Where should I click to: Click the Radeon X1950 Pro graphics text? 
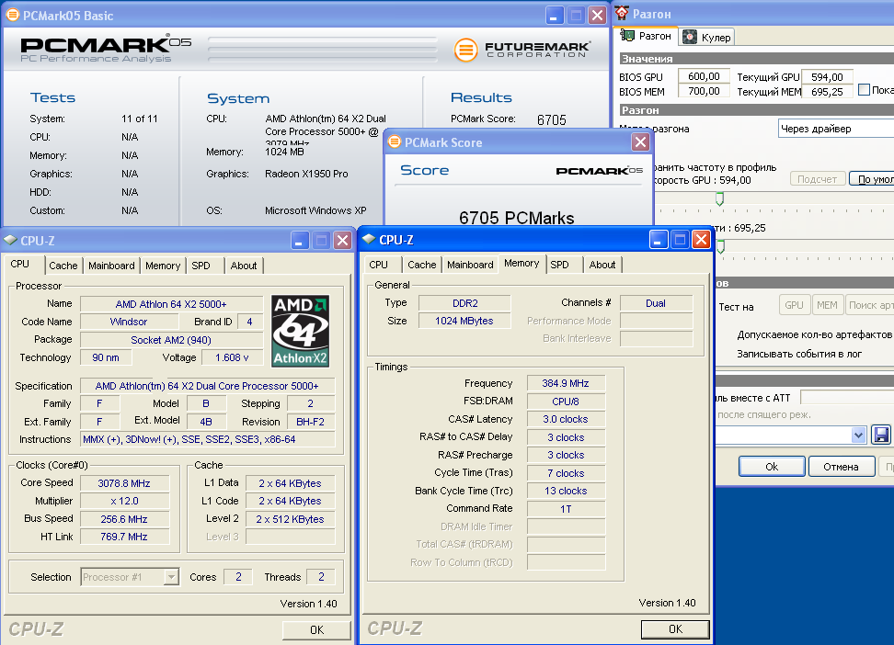pos(306,174)
